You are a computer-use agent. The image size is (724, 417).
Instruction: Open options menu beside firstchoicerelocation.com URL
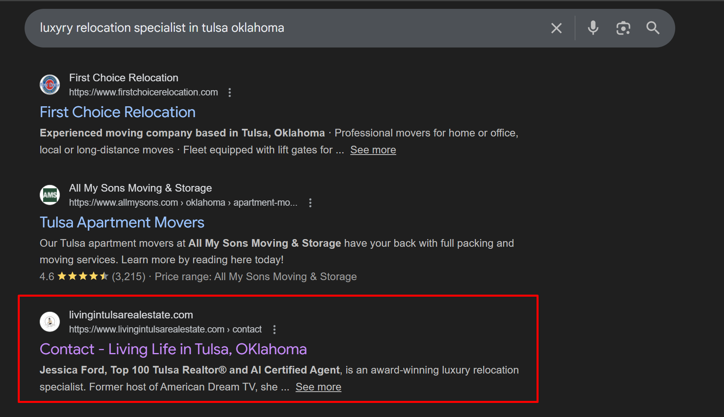click(230, 93)
